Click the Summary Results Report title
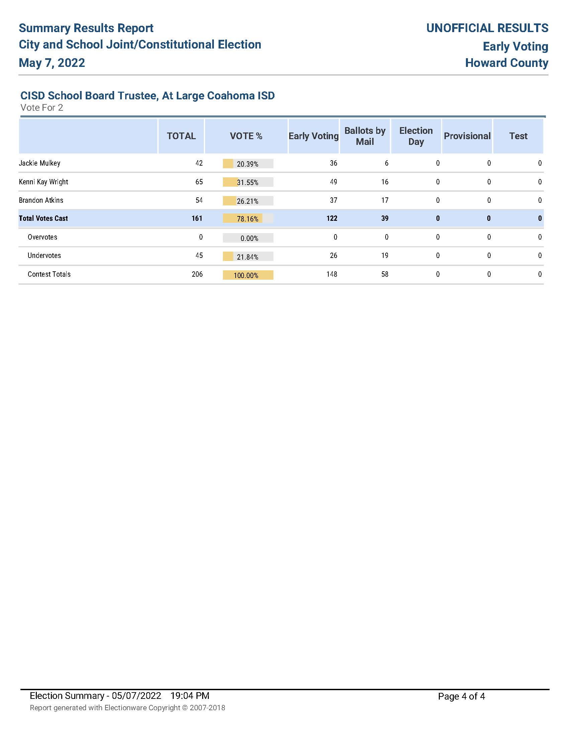The image size is (569, 736). click(86, 28)
